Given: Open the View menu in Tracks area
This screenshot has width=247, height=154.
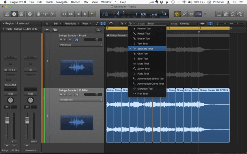Looking at the screenshot, I should pos(86,24).
